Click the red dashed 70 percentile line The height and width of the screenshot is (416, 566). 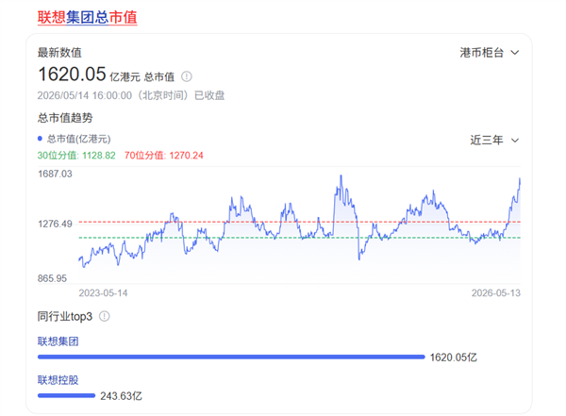click(x=300, y=222)
